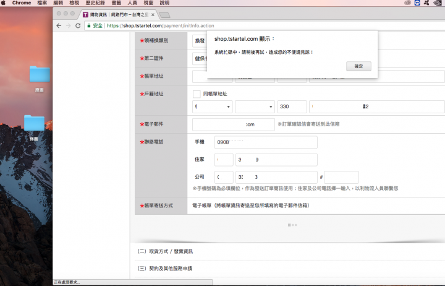Open the 戶籍地址 district dropdown
Screen dimensions: 445x286
coord(255,106)
